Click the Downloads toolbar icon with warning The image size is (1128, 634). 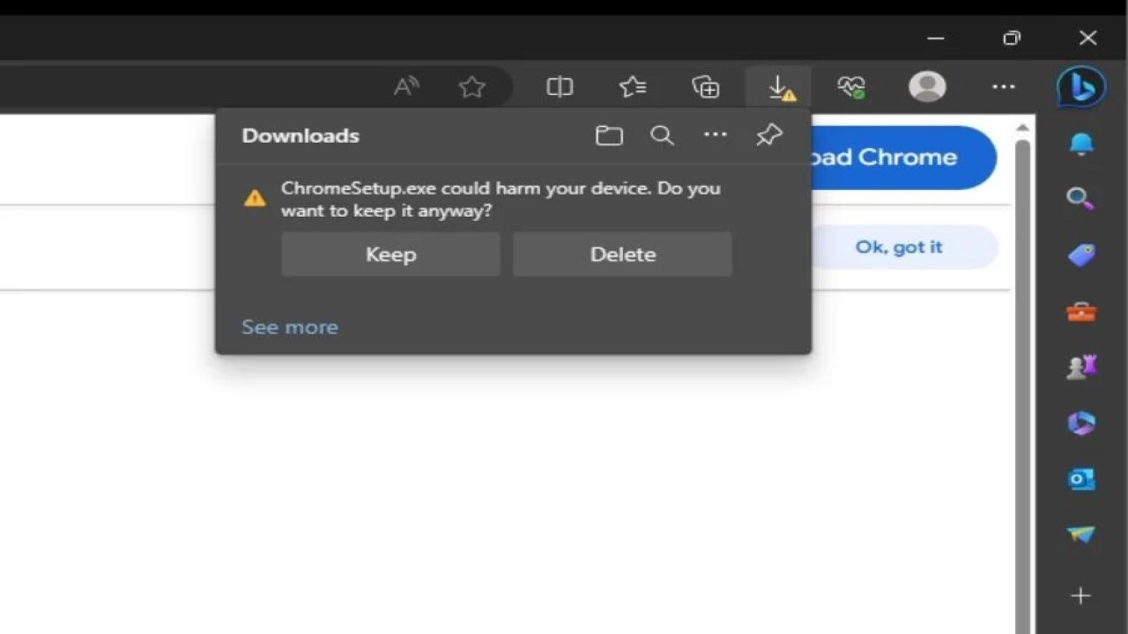[779, 87]
